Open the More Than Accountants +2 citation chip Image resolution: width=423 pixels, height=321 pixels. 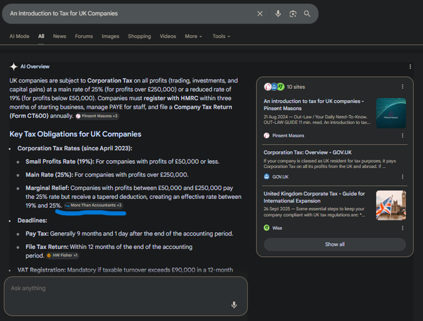(x=94, y=205)
